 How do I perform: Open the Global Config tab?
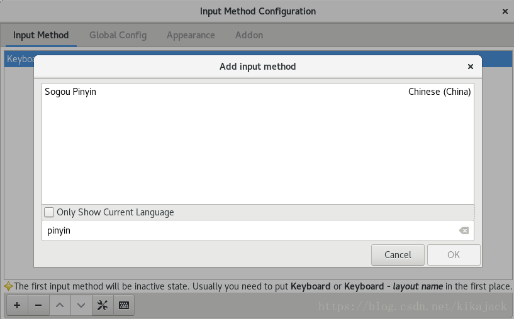(x=118, y=35)
